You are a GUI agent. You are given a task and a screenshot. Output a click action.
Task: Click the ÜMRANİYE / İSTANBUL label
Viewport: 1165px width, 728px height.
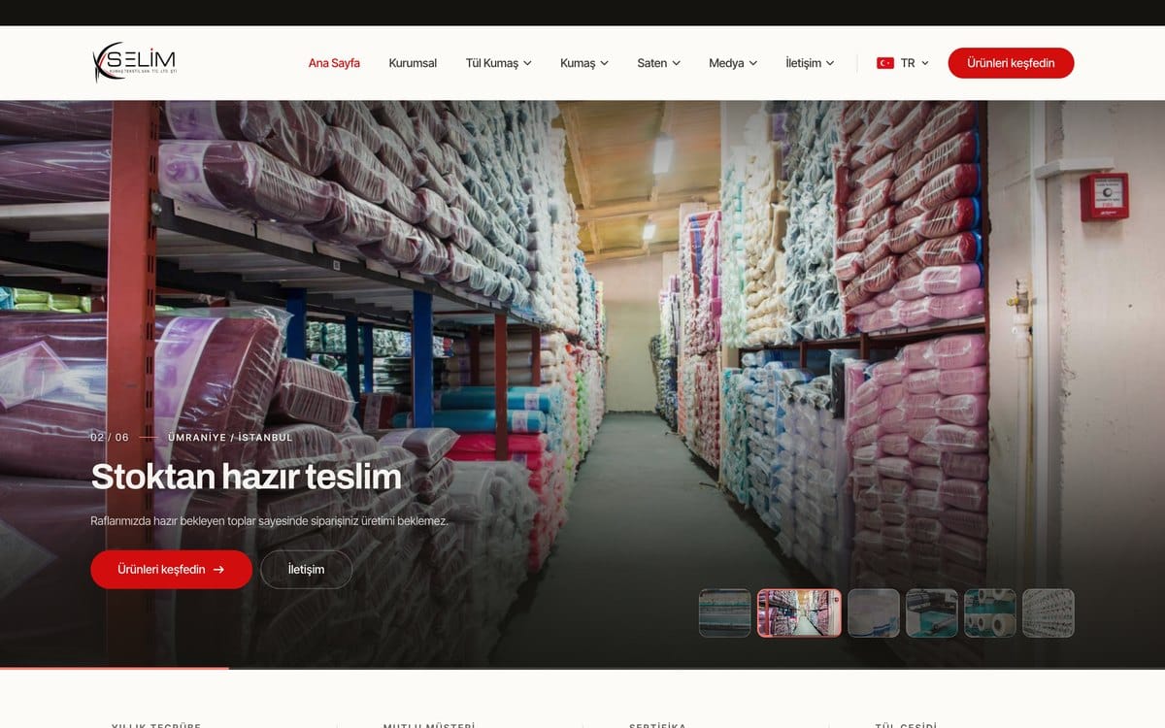230,438
